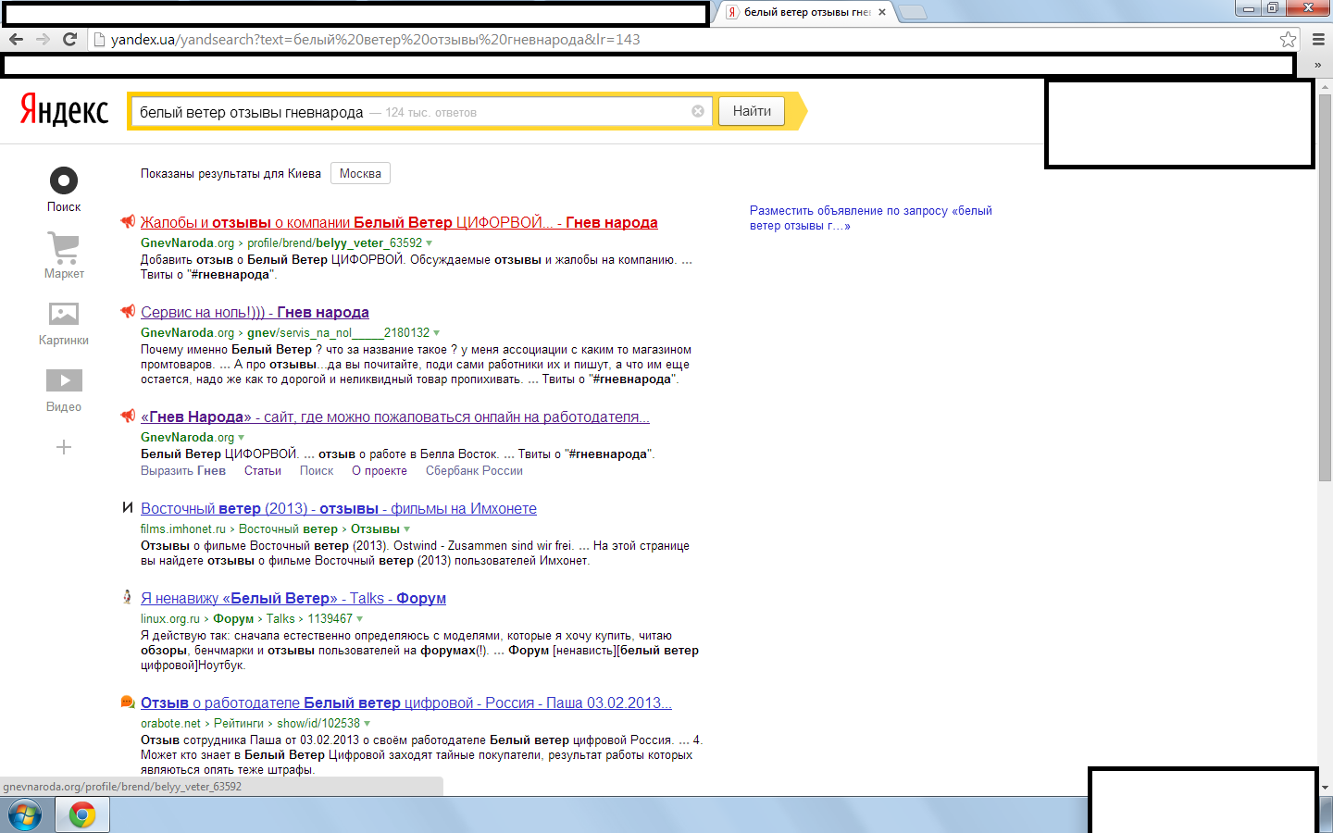Open Отзыв о работодателе Белый ветер result
1333x833 pixels.
point(406,702)
